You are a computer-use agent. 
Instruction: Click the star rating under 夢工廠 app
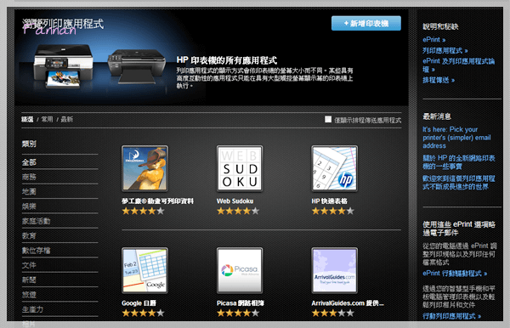coord(143,212)
